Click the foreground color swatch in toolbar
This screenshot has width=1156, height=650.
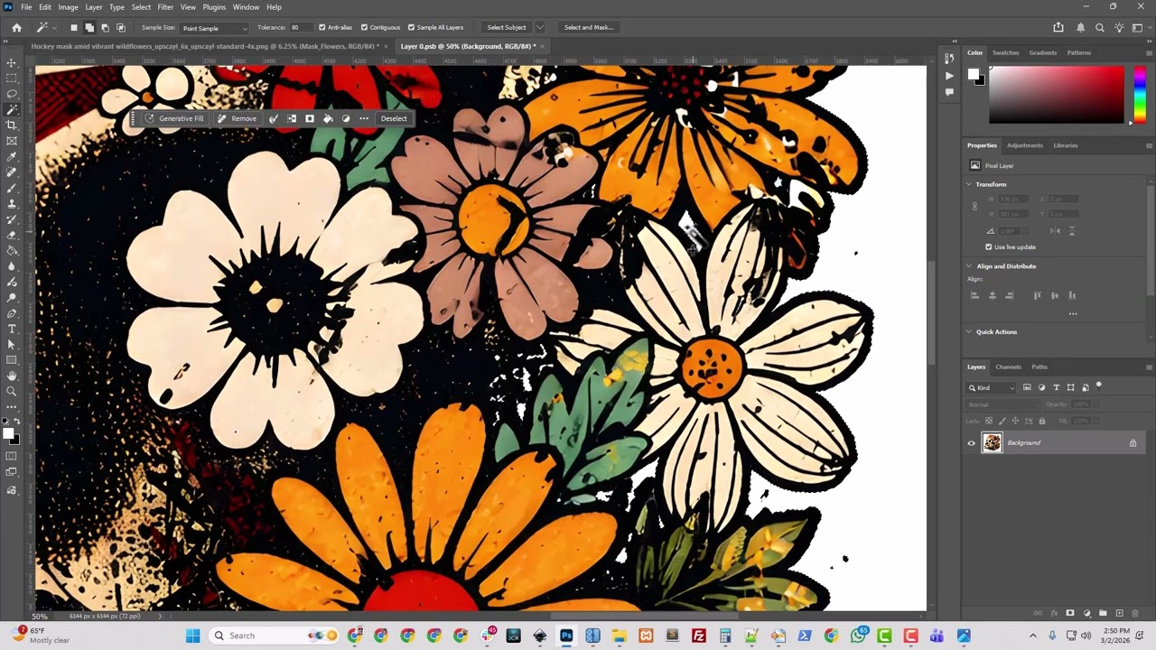(x=8, y=434)
